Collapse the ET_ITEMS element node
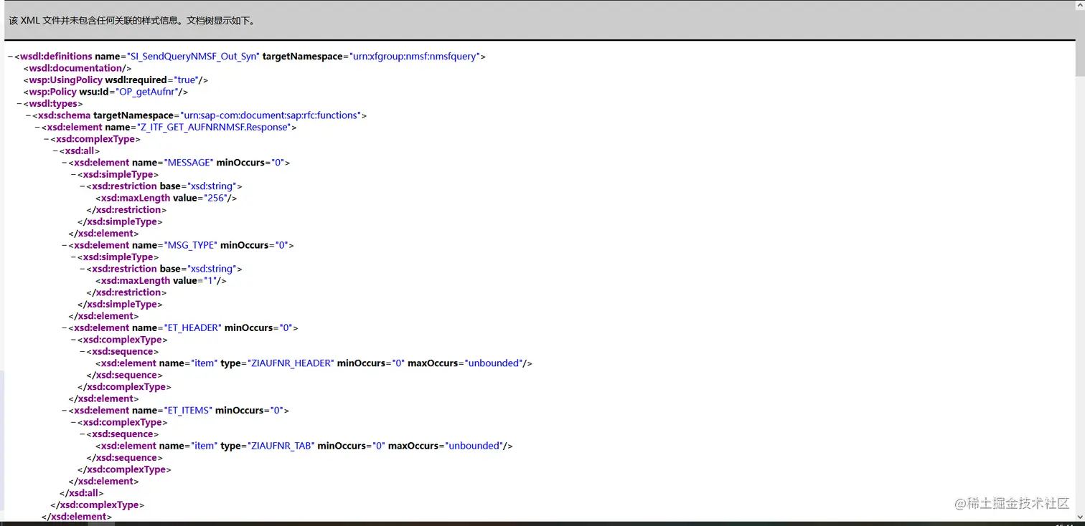This screenshot has height=526, width=1085. 64,411
